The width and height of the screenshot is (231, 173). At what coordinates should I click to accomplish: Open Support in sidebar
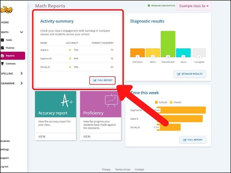(4, 158)
